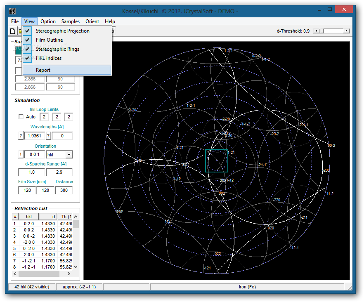Image resolution: width=364 pixels, height=302 pixels.
Task: Click the wavelength field showing 1.9361
Action: [34, 136]
